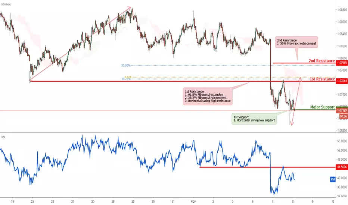The image size is (348, 205).
Task: Click the 1.08200 price axis value
Action: [342, 46]
